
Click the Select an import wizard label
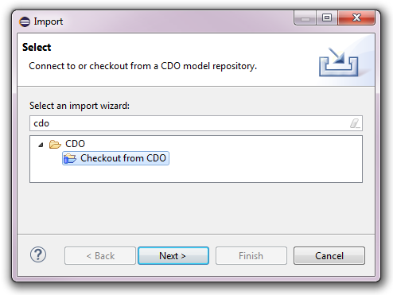click(x=80, y=106)
